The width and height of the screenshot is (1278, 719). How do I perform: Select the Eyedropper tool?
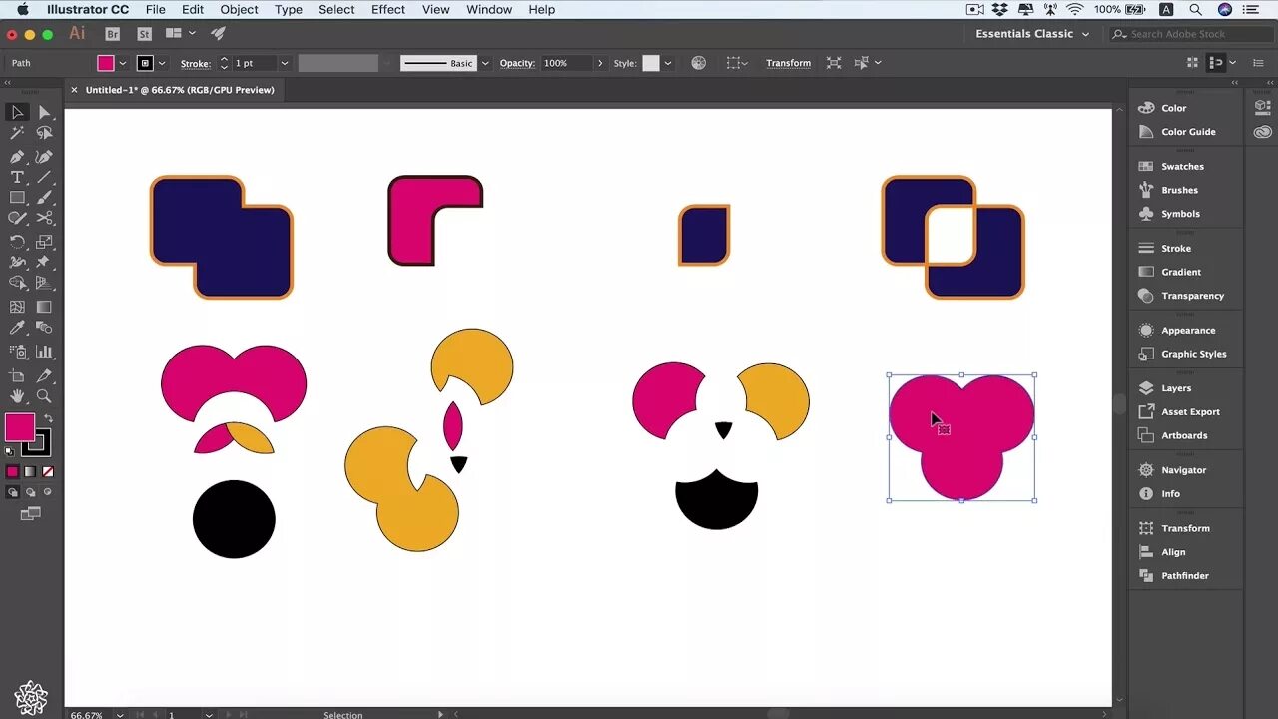pyautogui.click(x=17, y=328)
